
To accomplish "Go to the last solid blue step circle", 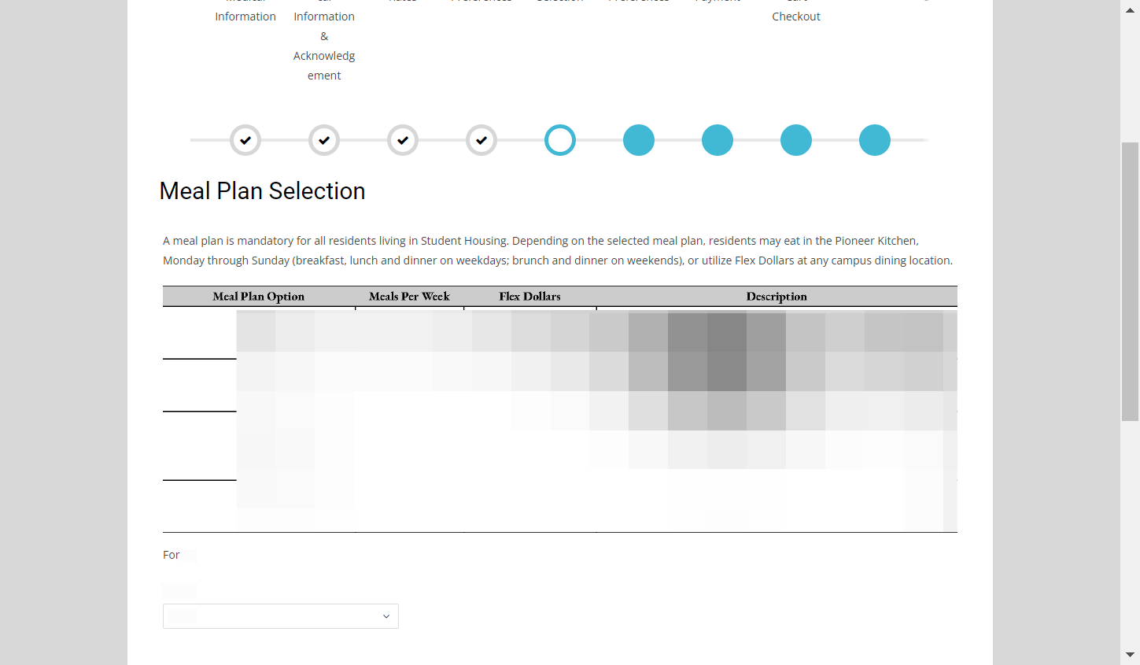I will click(875, 140).
